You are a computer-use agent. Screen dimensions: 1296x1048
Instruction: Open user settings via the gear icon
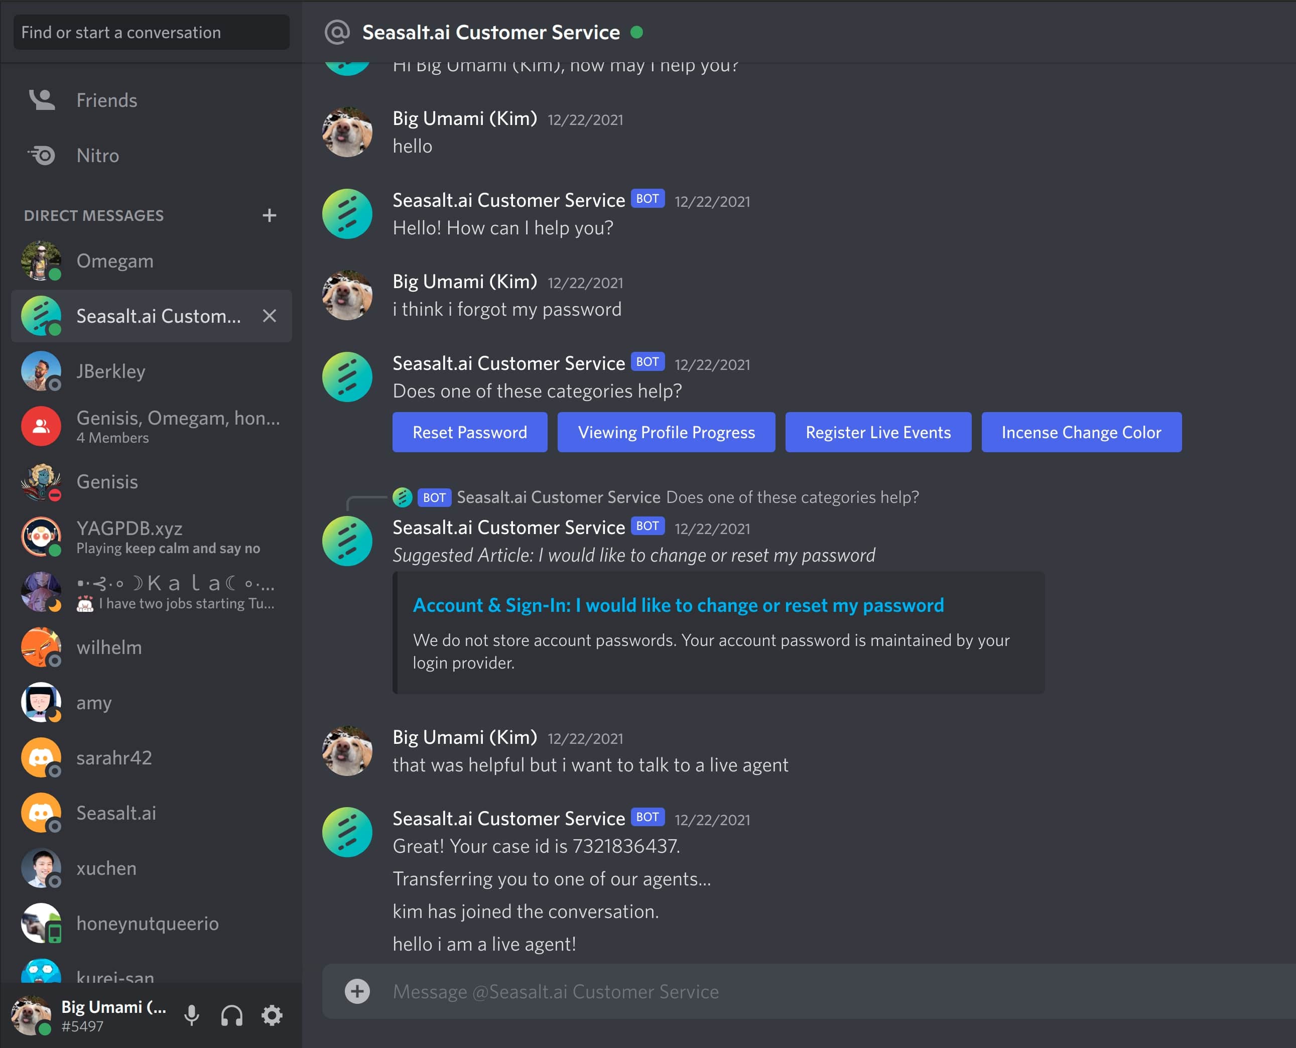[272, 1015]
